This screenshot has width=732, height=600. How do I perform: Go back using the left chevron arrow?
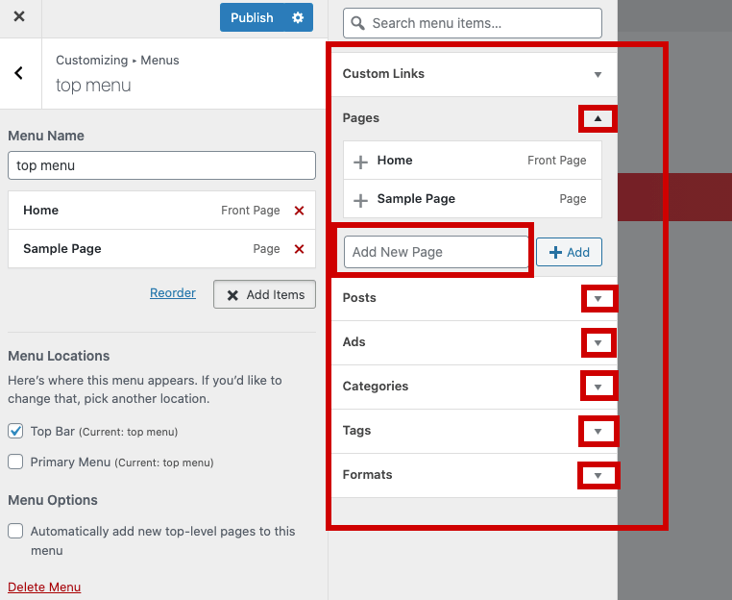[18, 73]
